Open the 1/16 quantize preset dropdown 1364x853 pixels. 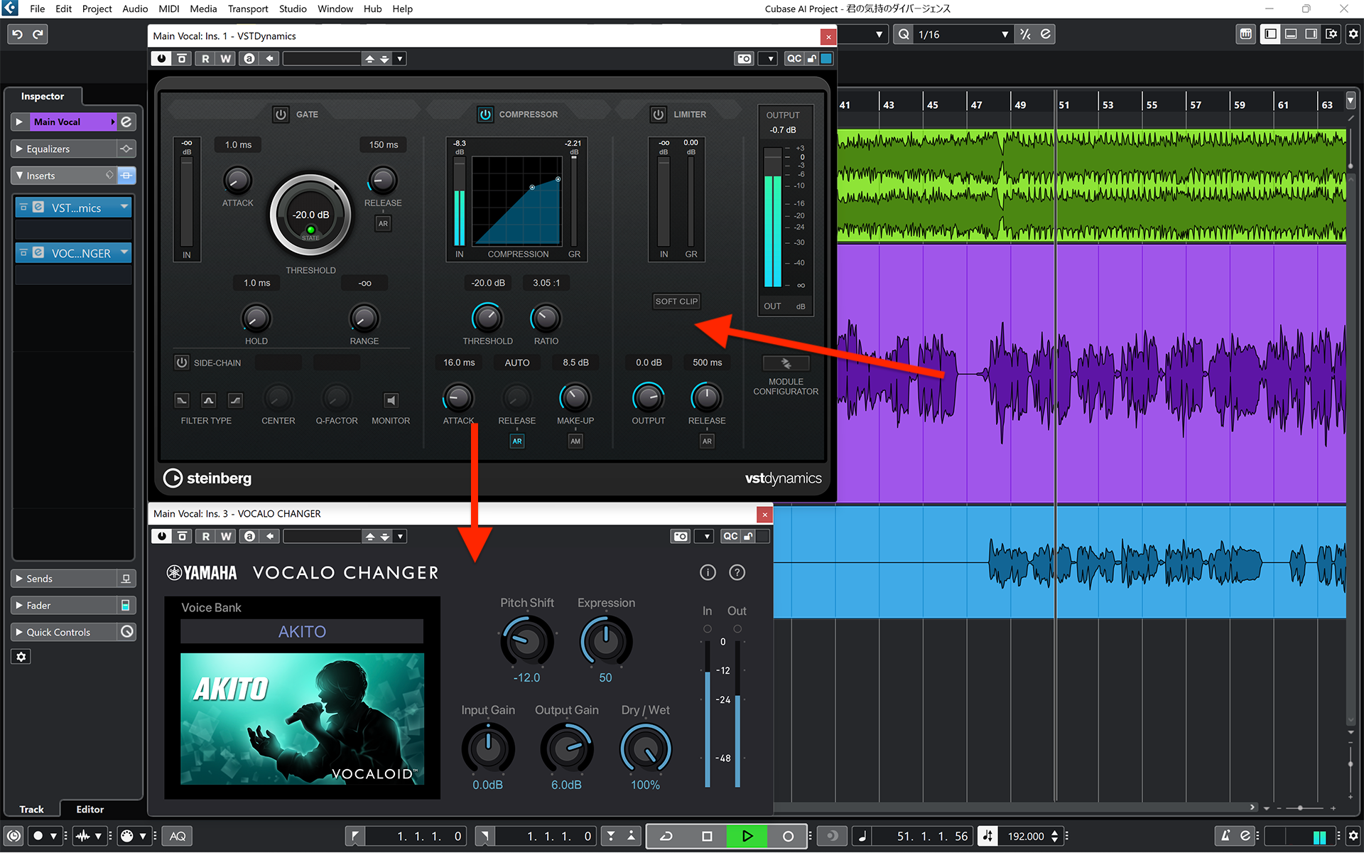(x=1004, y=33)
